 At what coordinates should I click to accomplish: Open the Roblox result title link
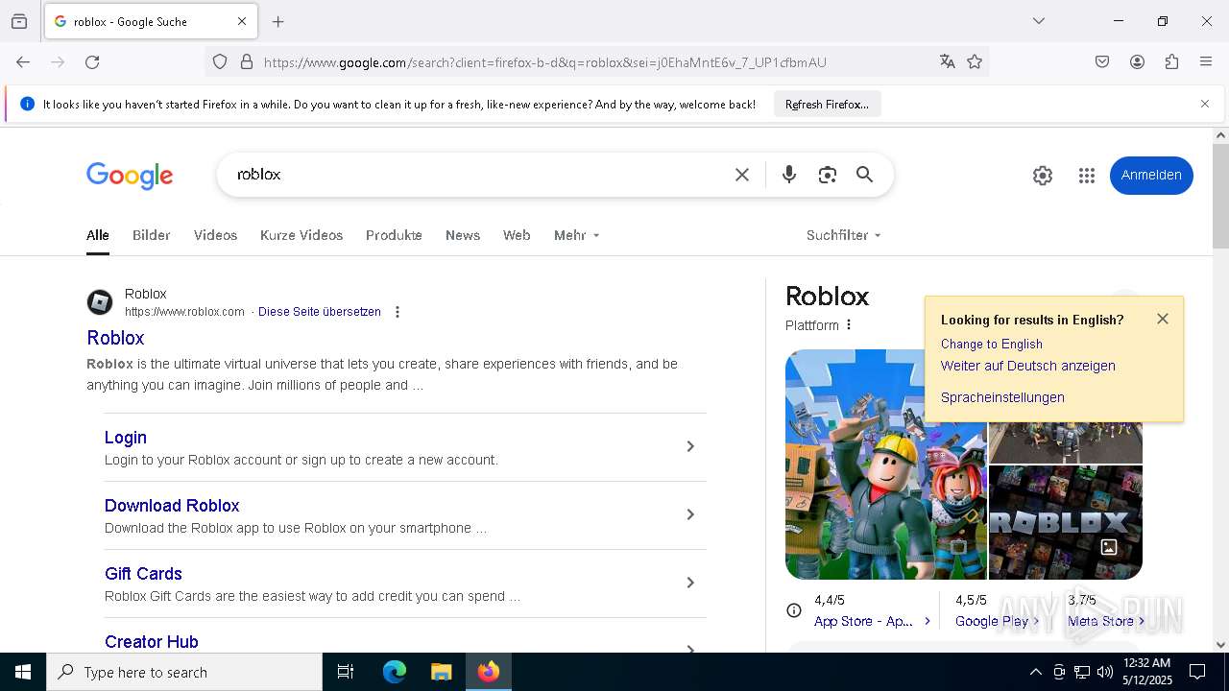pos(115,338)
